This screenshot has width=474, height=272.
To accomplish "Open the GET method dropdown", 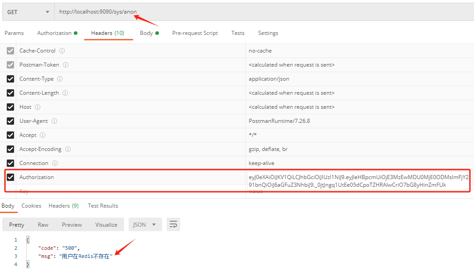I will point(29,12).
